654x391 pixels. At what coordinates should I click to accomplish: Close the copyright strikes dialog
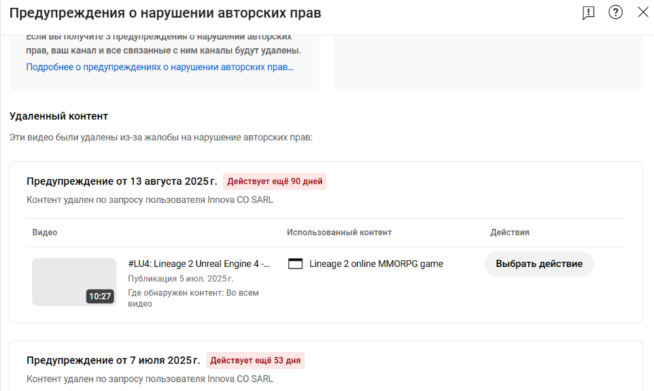(642, 12)
